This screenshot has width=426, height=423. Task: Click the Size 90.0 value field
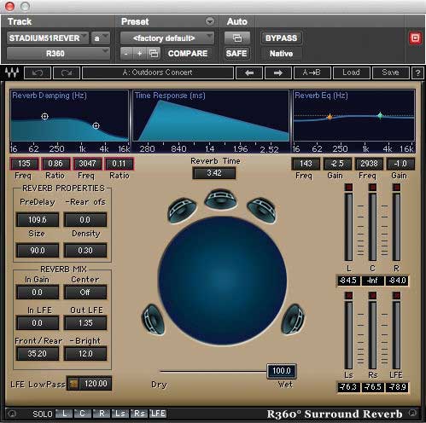point(38,251)
